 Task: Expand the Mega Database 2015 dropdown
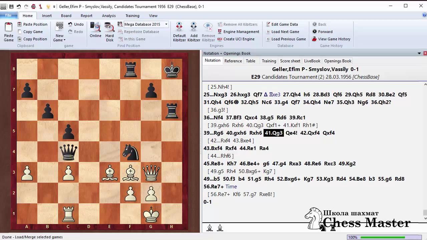[166, 24]
